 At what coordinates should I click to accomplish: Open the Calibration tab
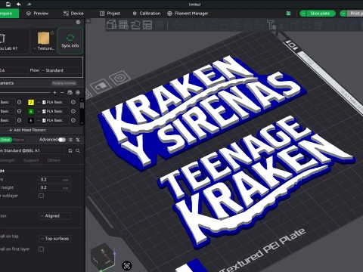[x=147, y=14]
